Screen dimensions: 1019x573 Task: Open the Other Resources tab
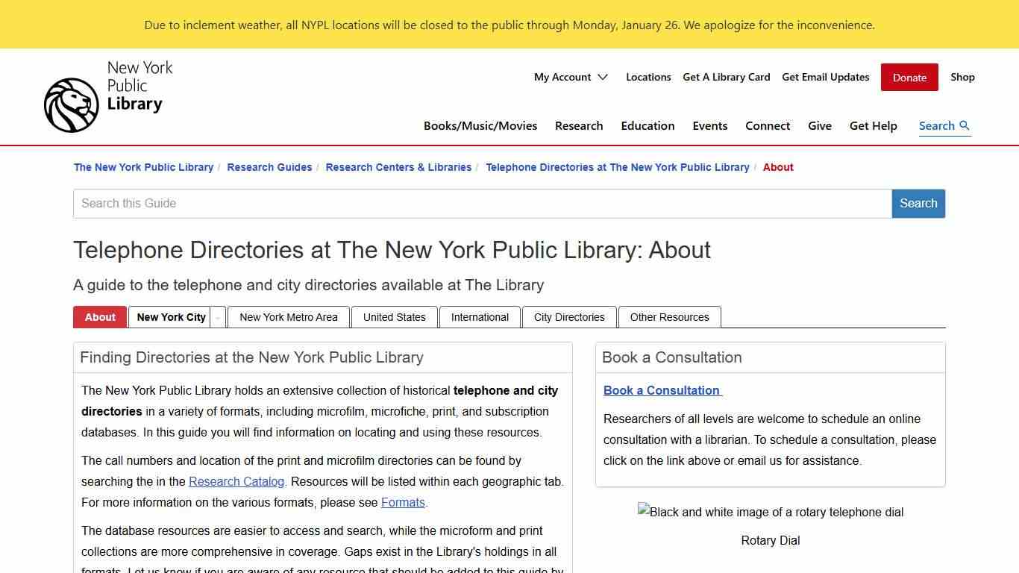click(669, 317)
